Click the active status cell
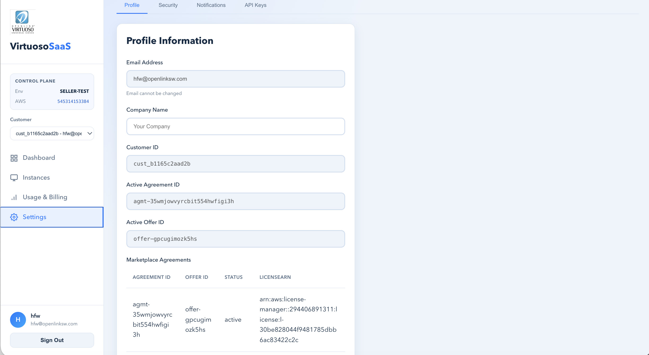 tap(233, 320)
